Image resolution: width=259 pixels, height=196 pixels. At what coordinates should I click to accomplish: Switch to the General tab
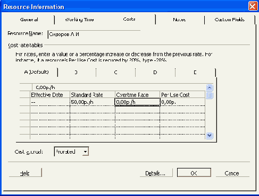tap(29, 20)
